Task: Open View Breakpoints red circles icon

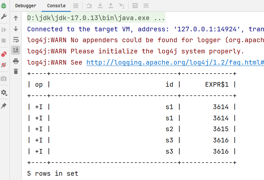Action: 4,54
